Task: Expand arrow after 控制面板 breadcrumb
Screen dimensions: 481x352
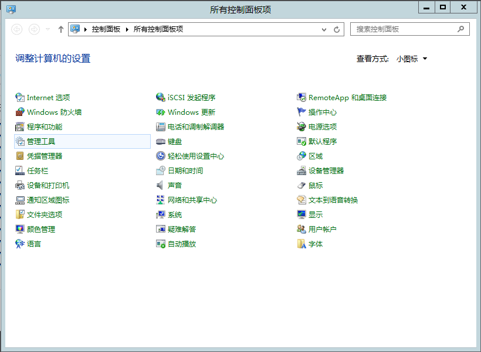Action: [x=127, y=29]
